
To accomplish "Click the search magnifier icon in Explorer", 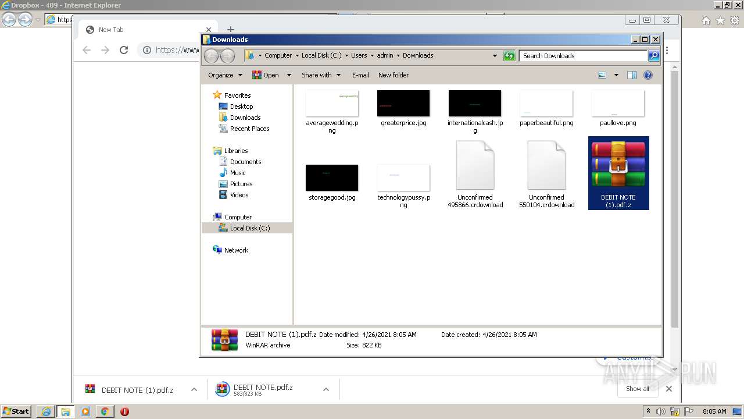I will [654, 56].
